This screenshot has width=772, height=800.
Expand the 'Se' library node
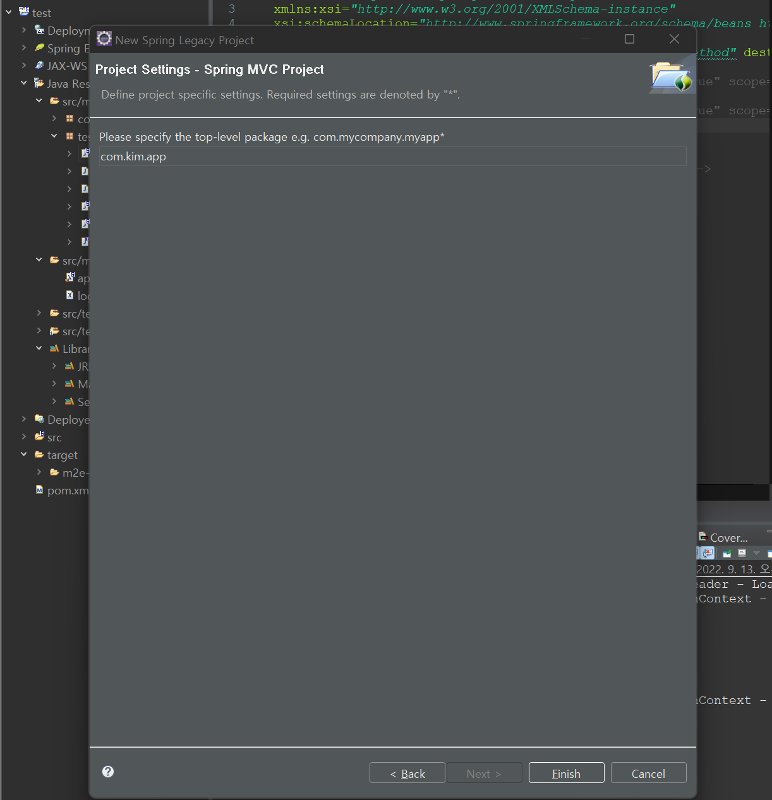(x=54, y=401)
